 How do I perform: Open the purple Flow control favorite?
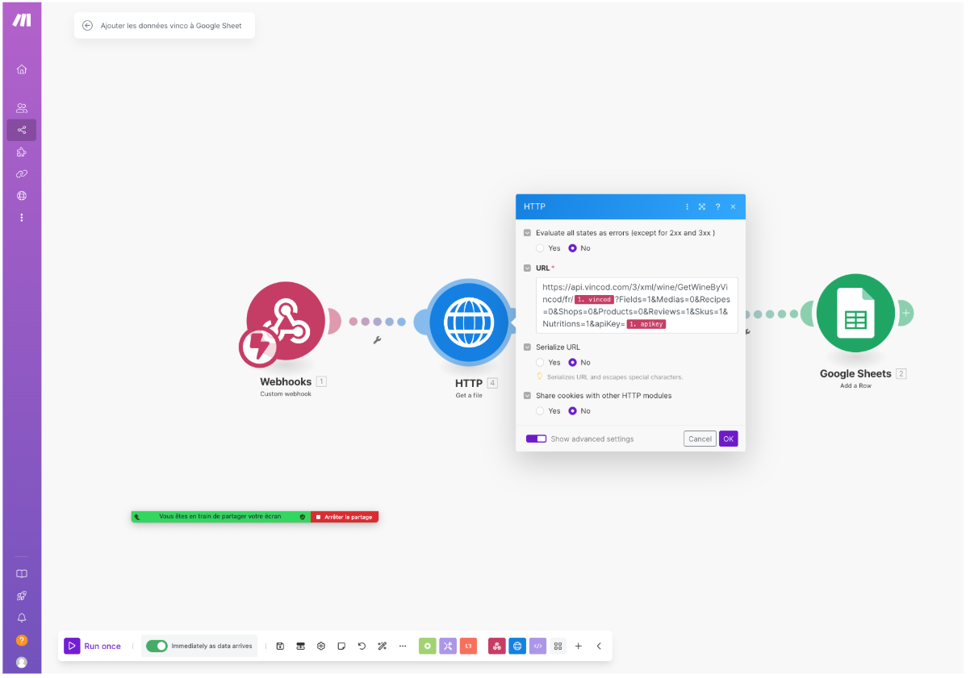click(x=448, y=646)
